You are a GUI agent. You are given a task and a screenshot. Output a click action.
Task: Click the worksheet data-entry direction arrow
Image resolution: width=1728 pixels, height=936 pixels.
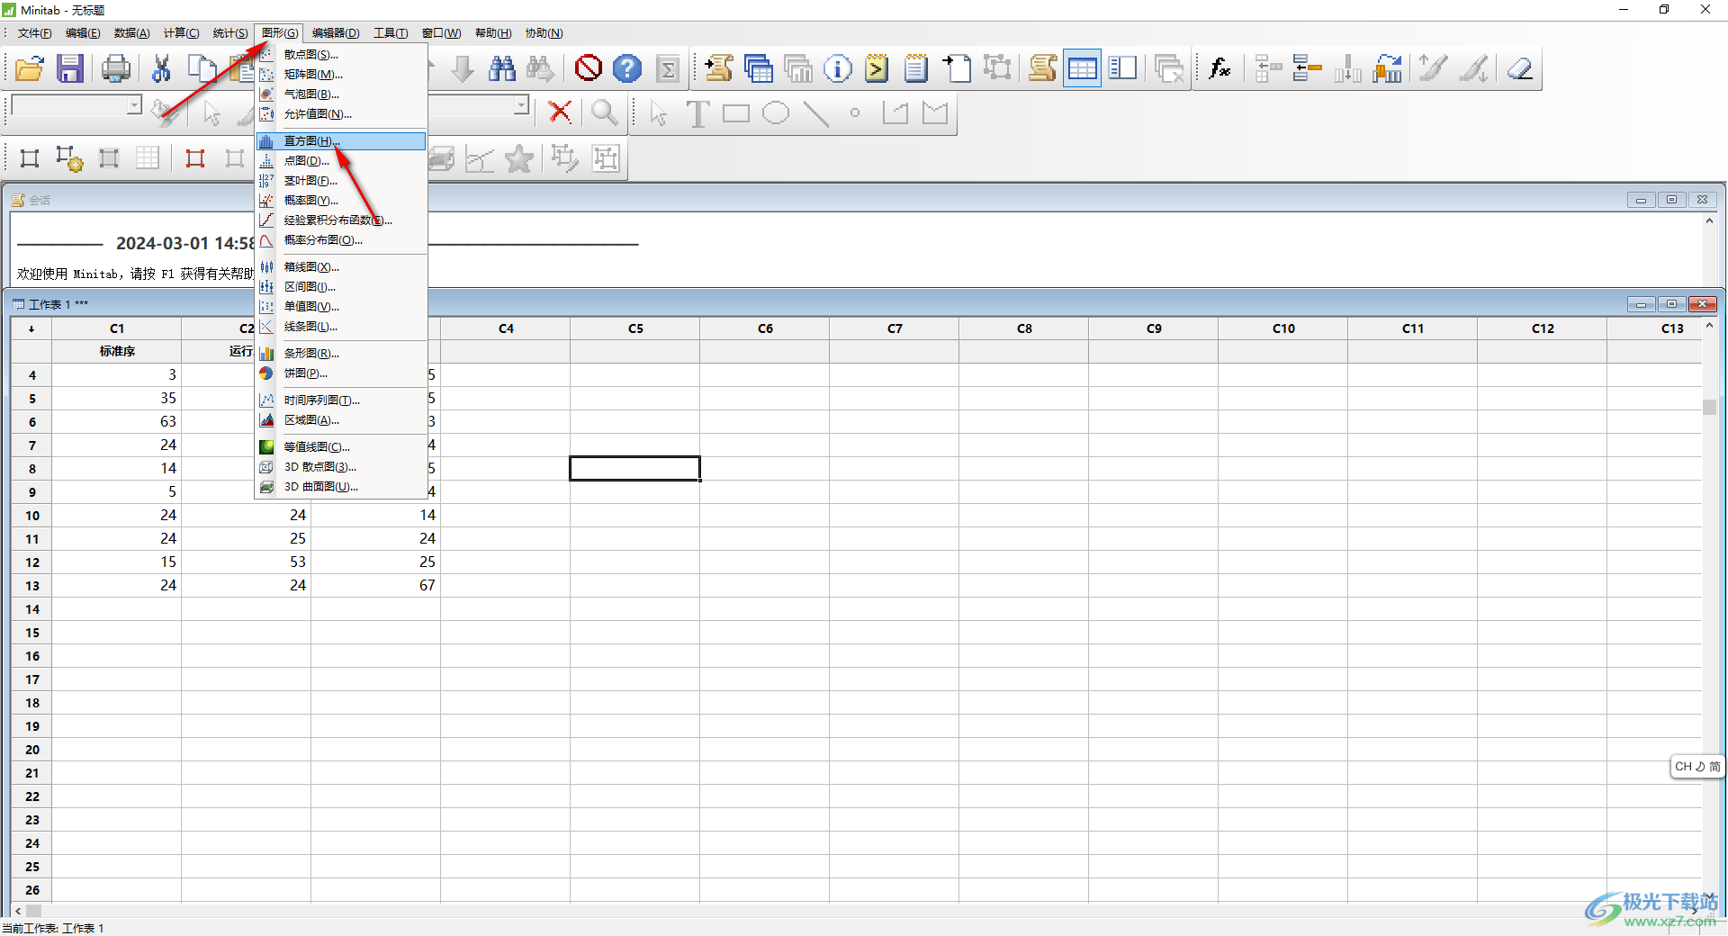click(31, 328)
